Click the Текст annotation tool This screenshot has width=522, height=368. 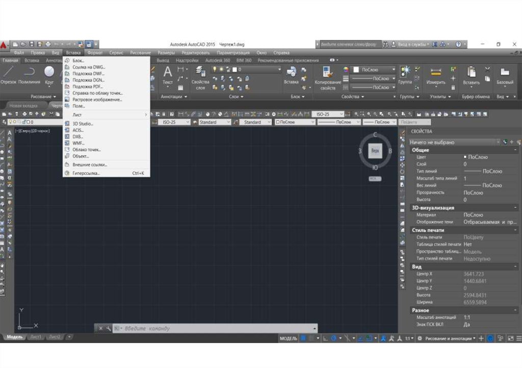[168, 75]
